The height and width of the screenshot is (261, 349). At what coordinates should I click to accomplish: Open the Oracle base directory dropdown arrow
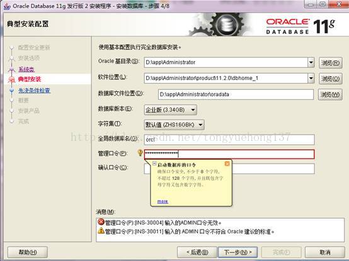coord(311,62)
